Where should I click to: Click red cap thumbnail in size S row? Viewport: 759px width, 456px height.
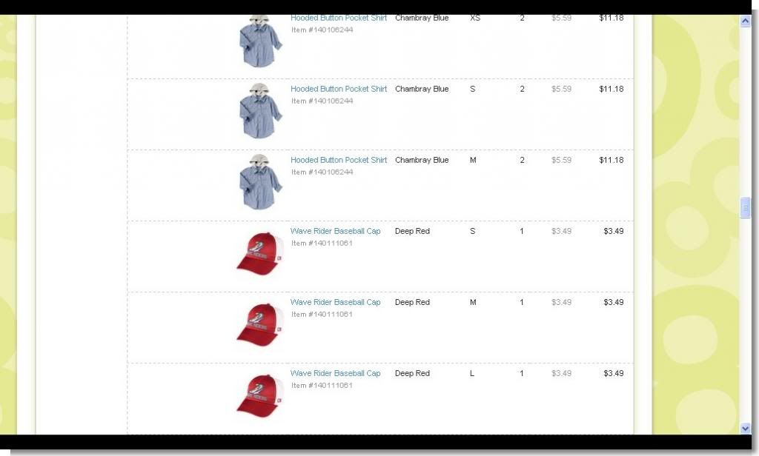pos(259,253)
